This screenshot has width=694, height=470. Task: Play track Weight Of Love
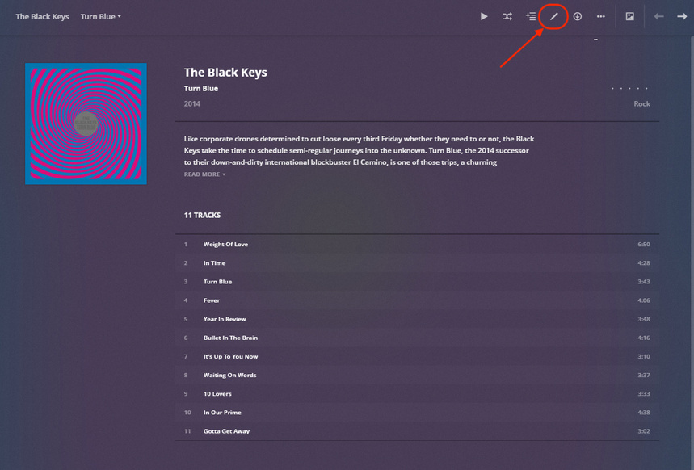click(225, 245)
